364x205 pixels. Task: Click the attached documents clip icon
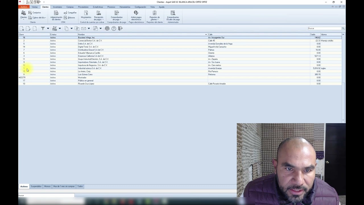pyautogui.click(x=77, y=28)
